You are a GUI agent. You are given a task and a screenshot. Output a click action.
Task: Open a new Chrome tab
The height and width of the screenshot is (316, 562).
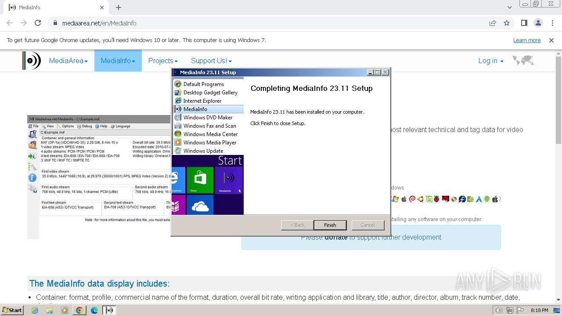click(119, 7)
